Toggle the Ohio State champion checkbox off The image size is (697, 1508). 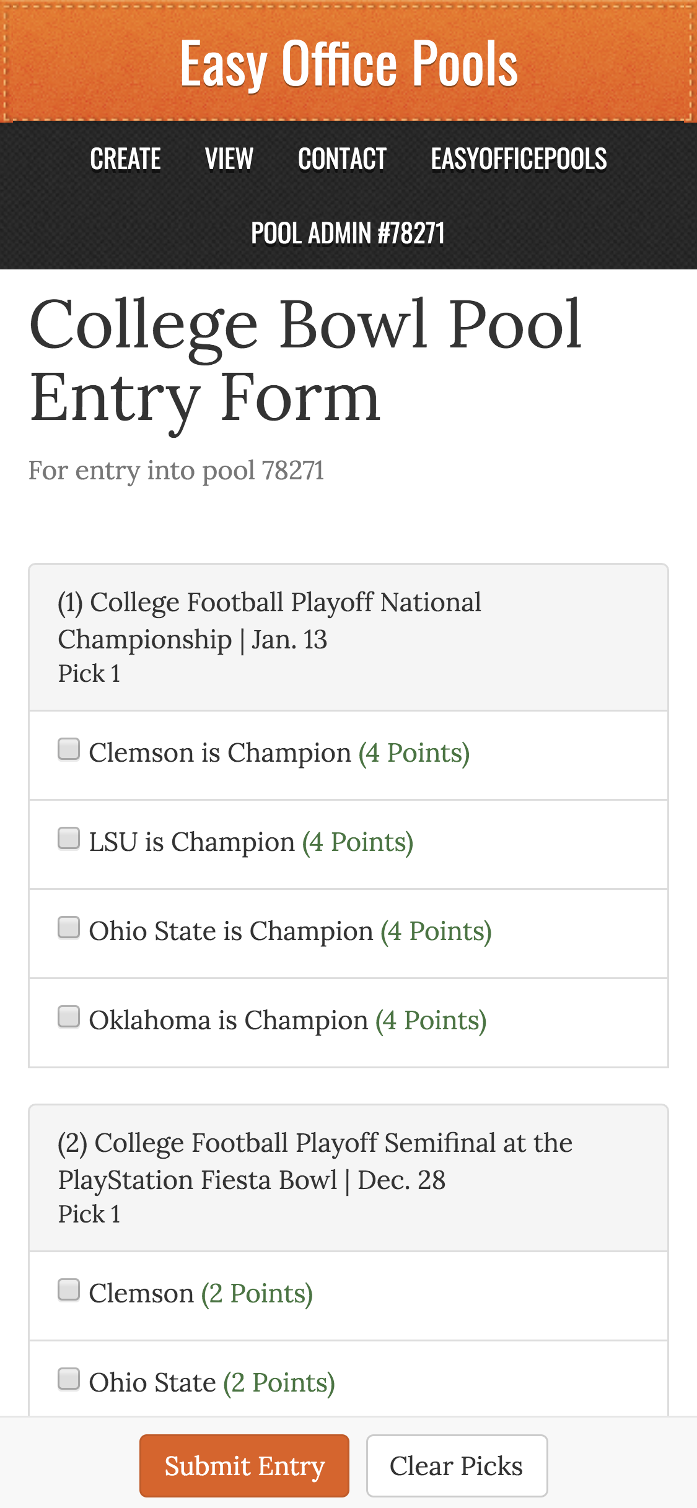point(68,928)
